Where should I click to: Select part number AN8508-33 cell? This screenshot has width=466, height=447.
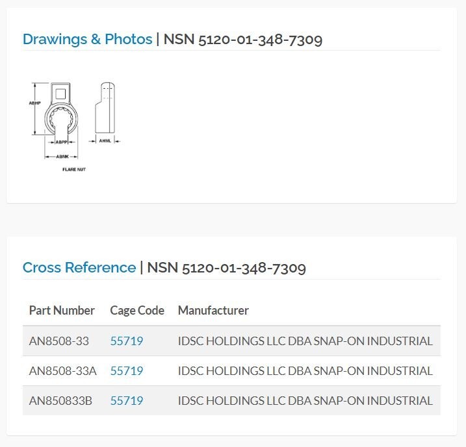[x=59, y=341]
